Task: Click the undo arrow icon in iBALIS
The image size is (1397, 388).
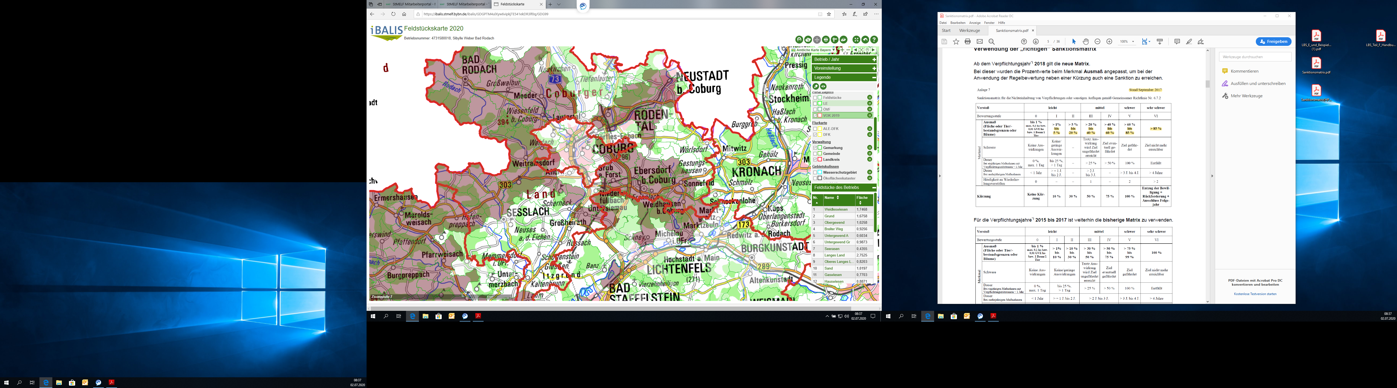Action: coord(865,40)
